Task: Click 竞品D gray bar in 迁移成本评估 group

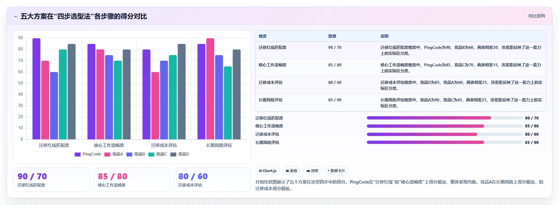Action: (182, 91)
